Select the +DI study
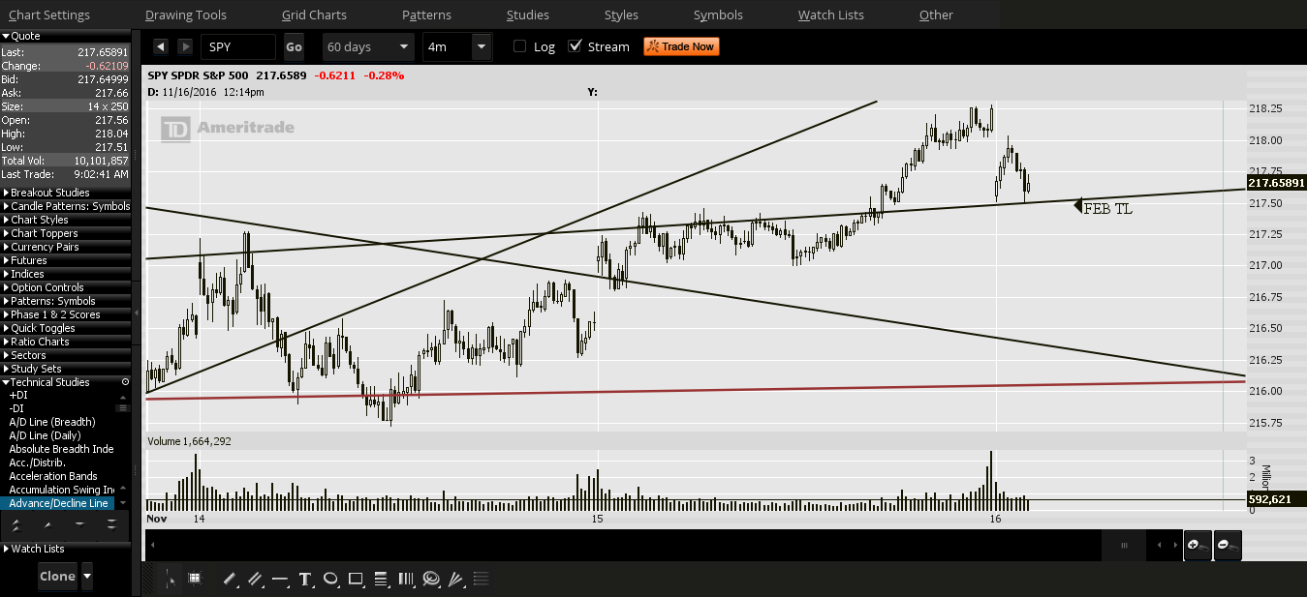This screenshot has height=597, width=1307. coord(18,395)
